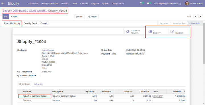The height and width of the screenshot is (105, 205).
Task: Open the Dashboard menu
Action: tap(33, 3)
